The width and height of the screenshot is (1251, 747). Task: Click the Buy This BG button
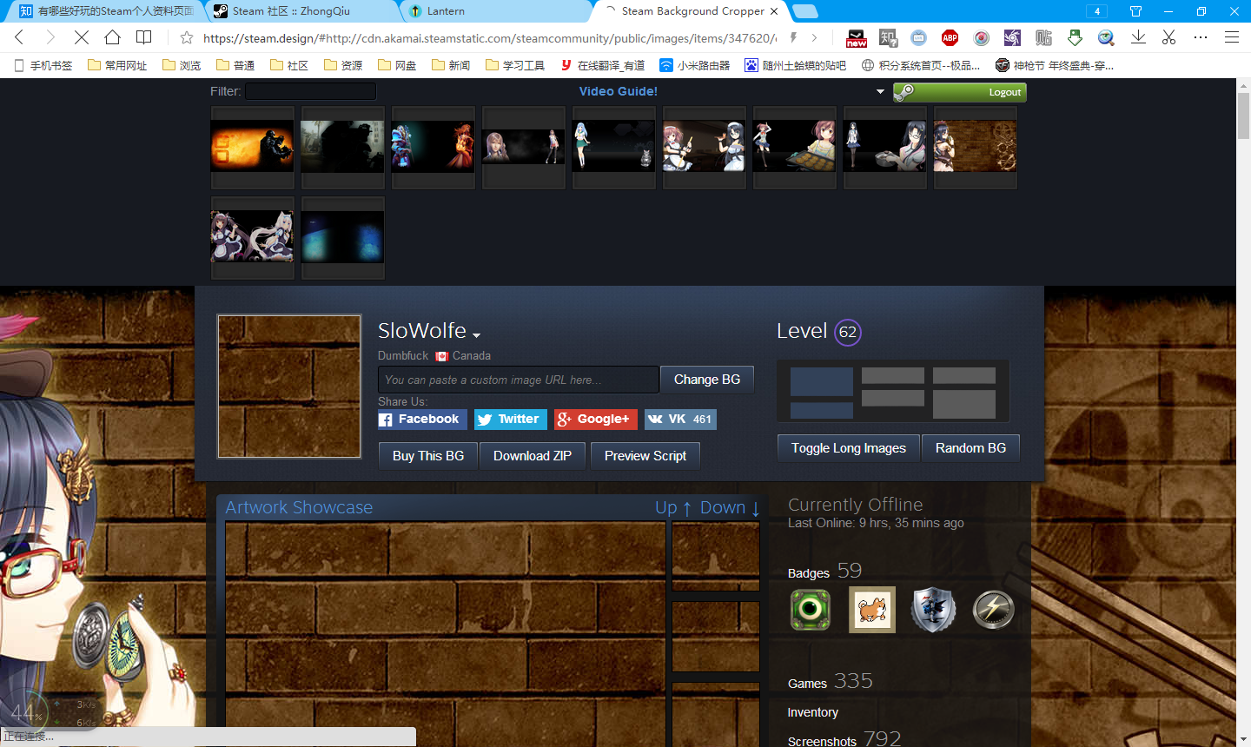[428, 456]
